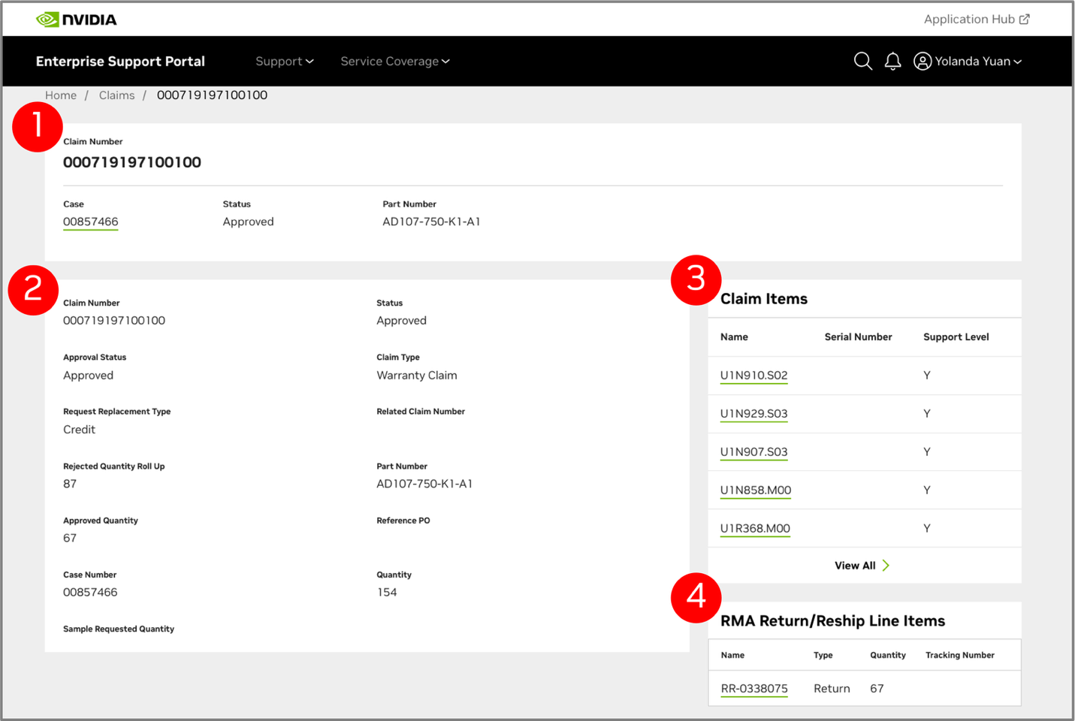Select part number AD107-750-K1-A1 in details
This screenshot has width=1075, height=721.
coord(424,484)
